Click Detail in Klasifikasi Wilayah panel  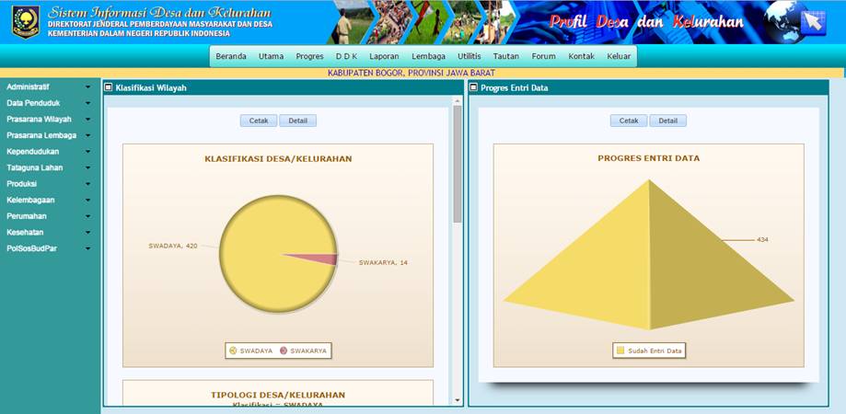tap(298, 121)
